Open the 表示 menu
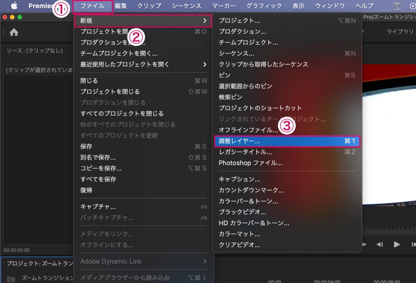The image size is (416, 283). [x=299, y=6]
